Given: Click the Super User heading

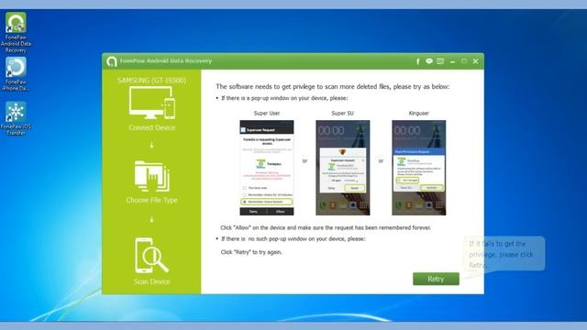Looking at the screenshot, I should pos(267,113).
